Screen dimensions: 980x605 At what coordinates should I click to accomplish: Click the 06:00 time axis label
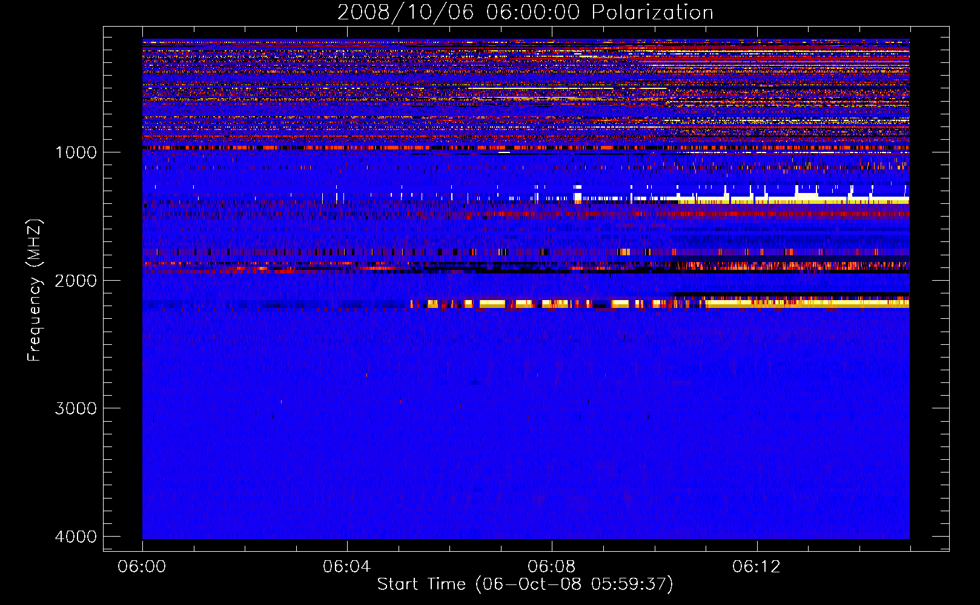coord(142,567)
